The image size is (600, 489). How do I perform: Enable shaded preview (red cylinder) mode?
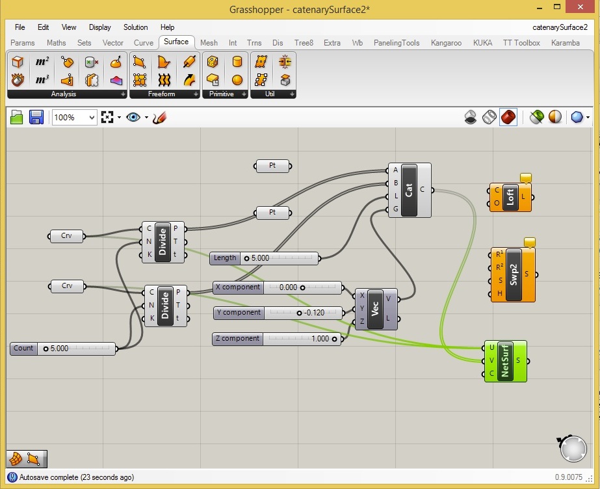click(x=508, y=118)
